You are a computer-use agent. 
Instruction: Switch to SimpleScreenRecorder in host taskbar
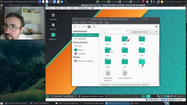pyautogui.click(x=92, y=103)
